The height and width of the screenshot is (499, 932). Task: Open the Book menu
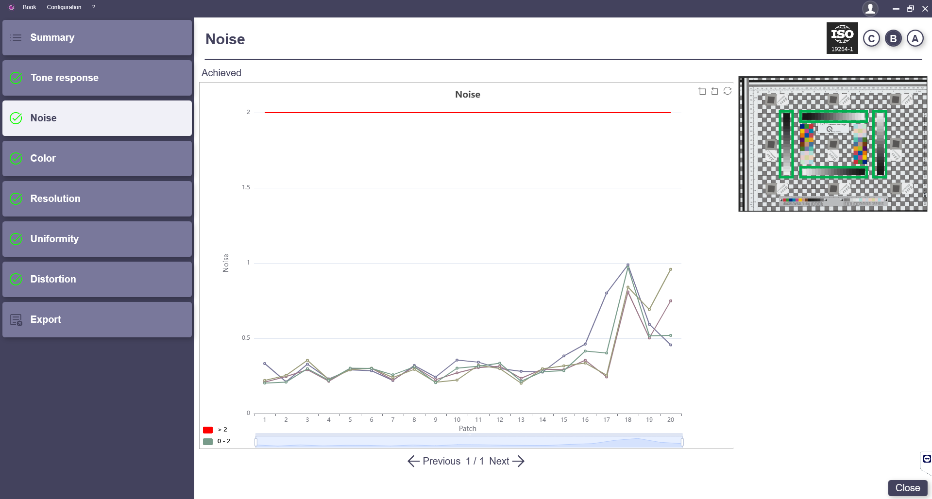point(30,7)
